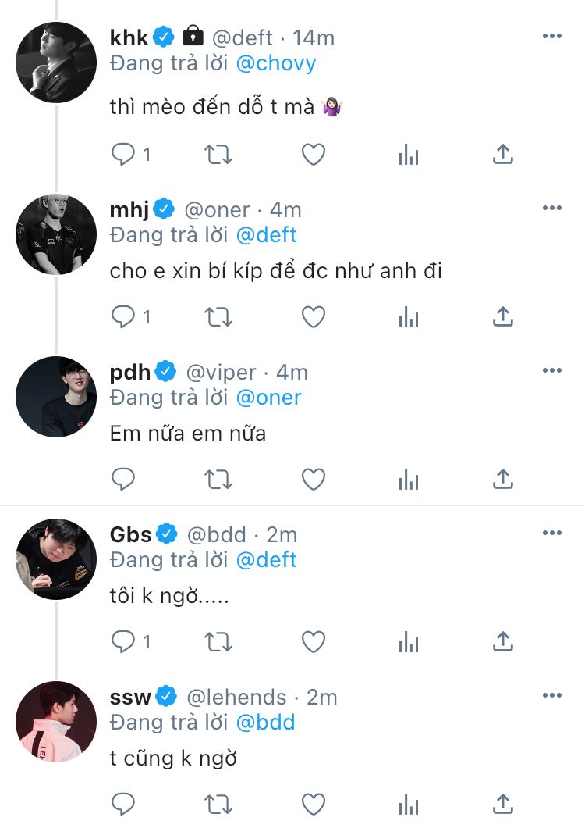The width and height of the screenshot is (585, 828).
Task: Reply to Gbs's tweet
Action: point(124,642)
